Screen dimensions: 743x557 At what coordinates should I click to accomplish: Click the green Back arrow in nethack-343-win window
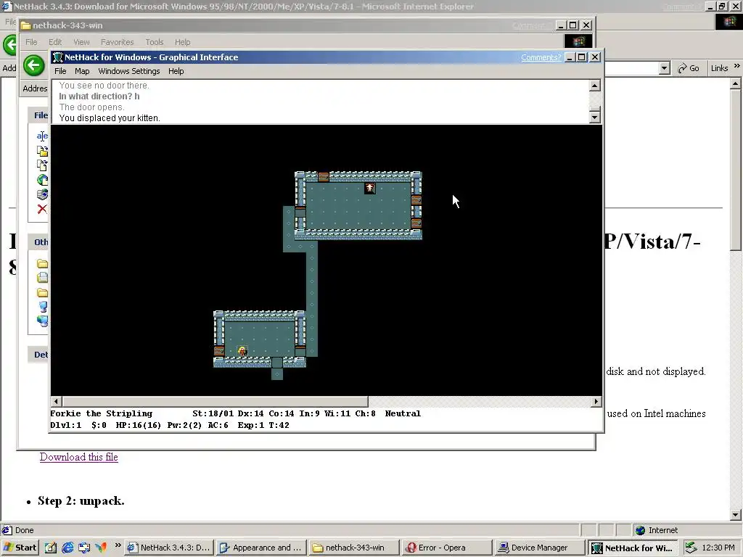(x=33, y=65)
